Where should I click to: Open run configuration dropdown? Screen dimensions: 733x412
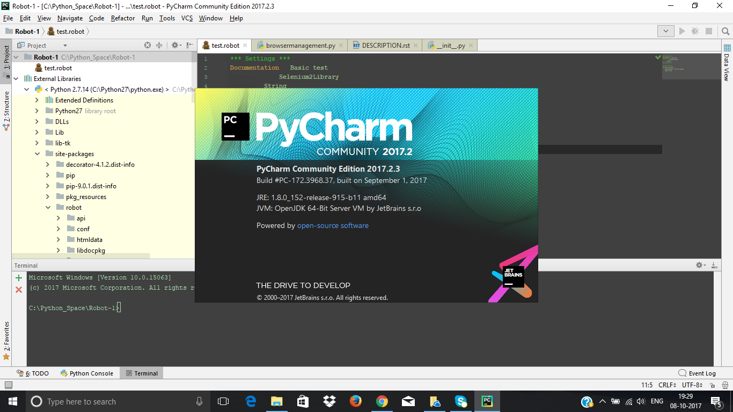[x=666, y=32]
